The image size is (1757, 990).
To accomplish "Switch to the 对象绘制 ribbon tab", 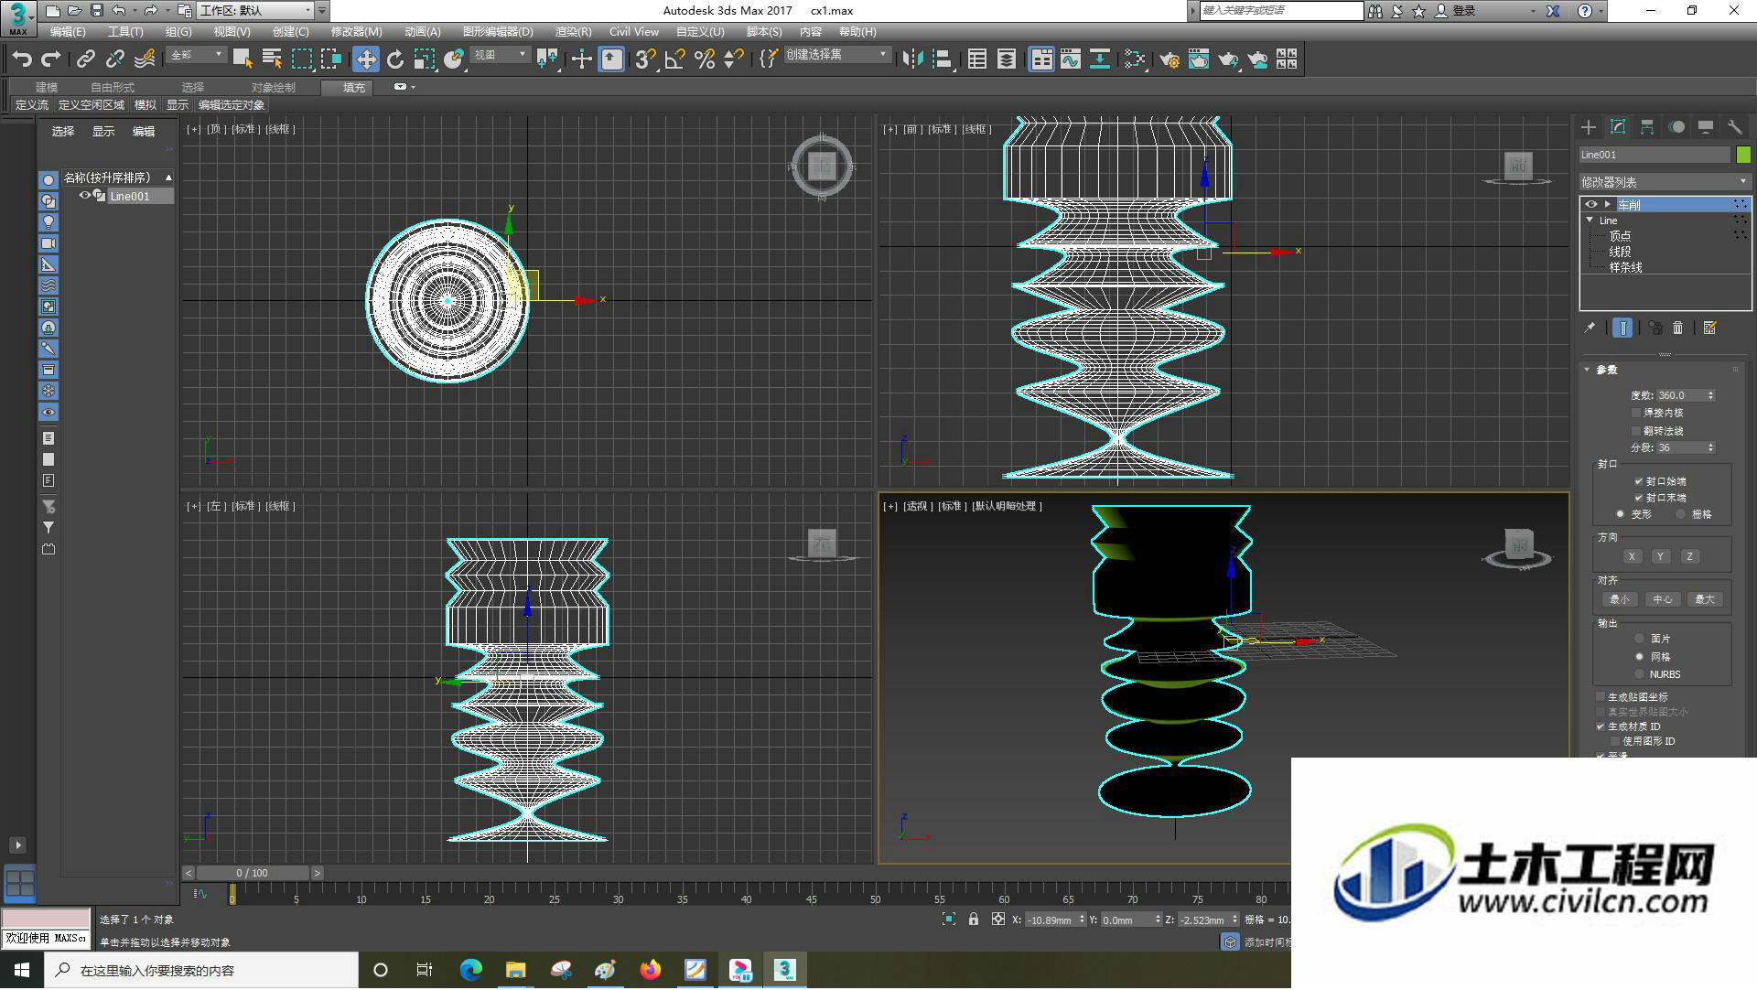I will click(x=273, y=88).
